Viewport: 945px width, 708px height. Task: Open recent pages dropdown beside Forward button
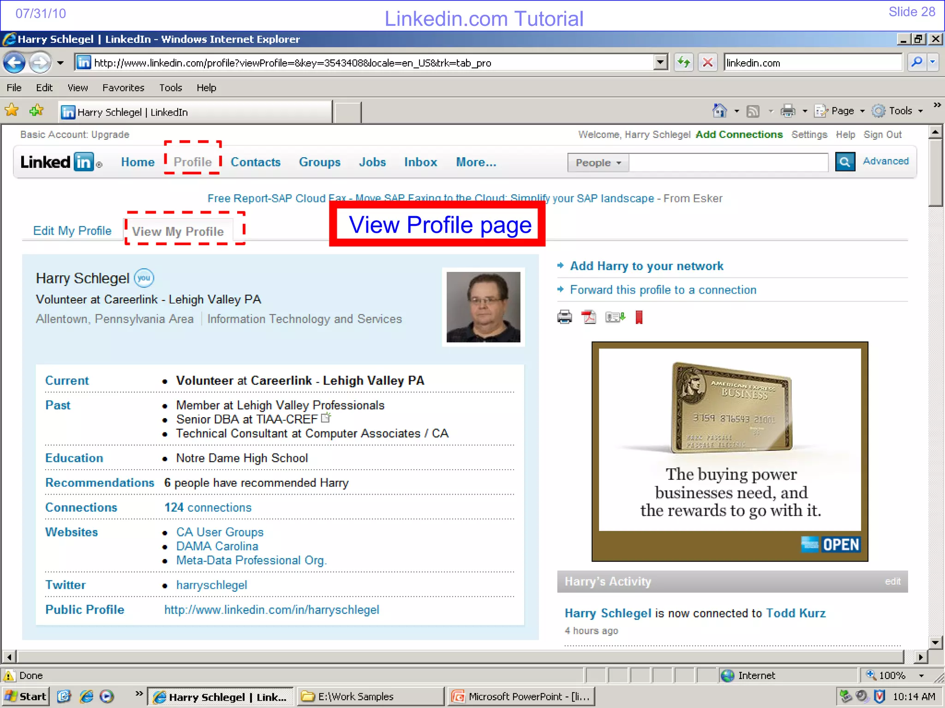click(60, 63)
